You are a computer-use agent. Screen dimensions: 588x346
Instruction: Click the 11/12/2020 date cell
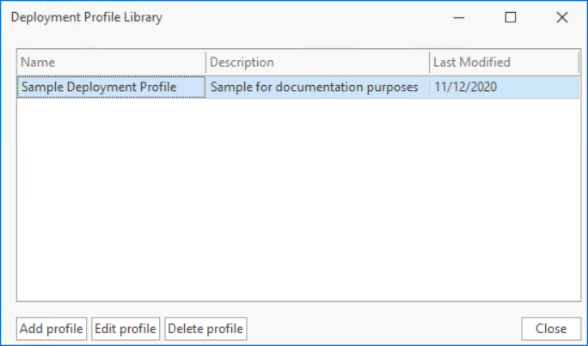(x=465, y=87)
